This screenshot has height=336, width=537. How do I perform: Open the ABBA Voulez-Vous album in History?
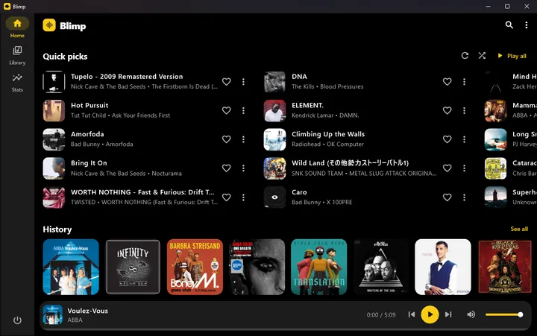[x=71, y=267]
